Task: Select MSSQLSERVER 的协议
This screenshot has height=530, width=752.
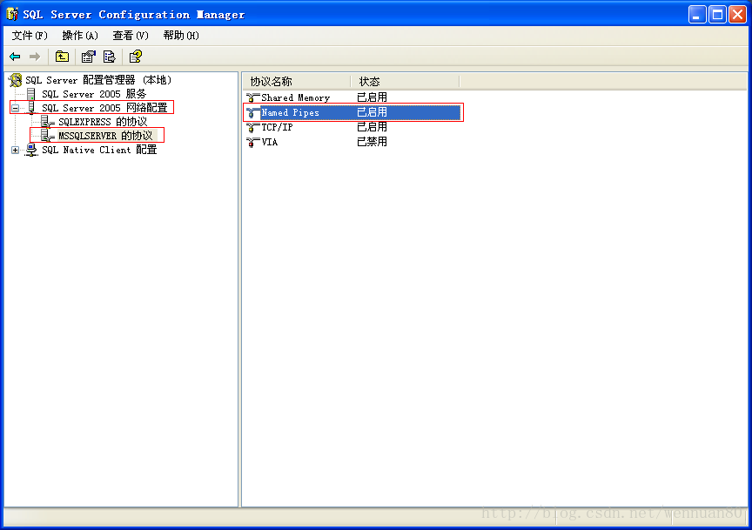Action: 105,136
